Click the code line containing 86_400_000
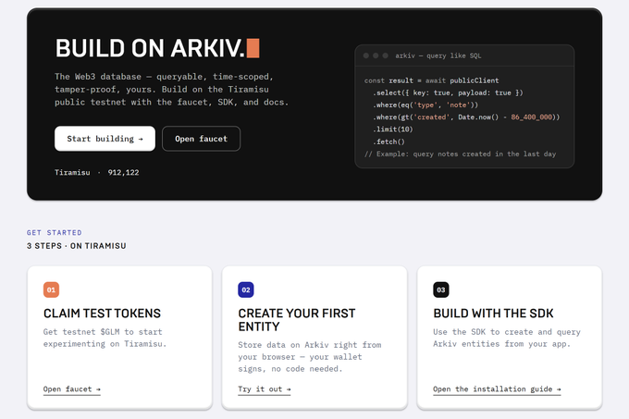Screen dimensions: 629x419 (x=466, y=117)
